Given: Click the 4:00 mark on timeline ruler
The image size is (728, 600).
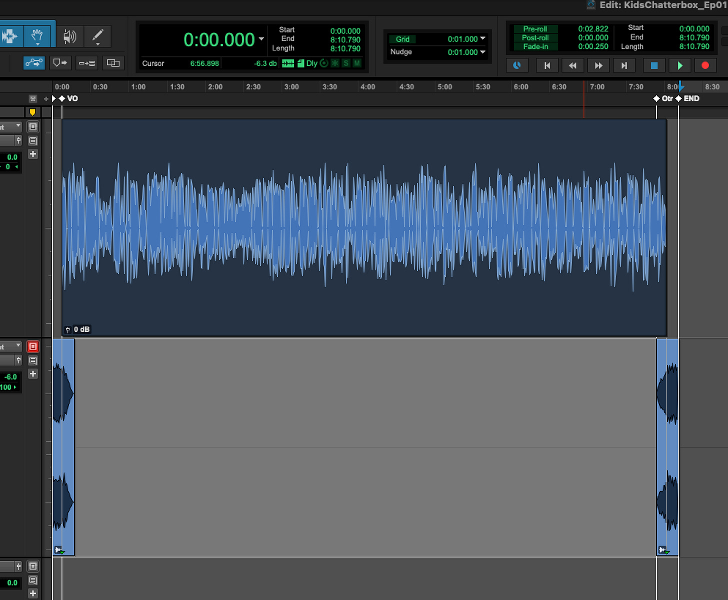Looking at the screenshot, I should coord(367,86).
